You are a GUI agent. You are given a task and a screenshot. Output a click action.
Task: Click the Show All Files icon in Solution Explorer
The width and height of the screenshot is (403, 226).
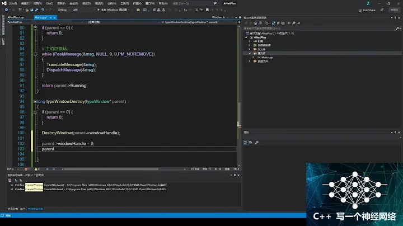283,23
